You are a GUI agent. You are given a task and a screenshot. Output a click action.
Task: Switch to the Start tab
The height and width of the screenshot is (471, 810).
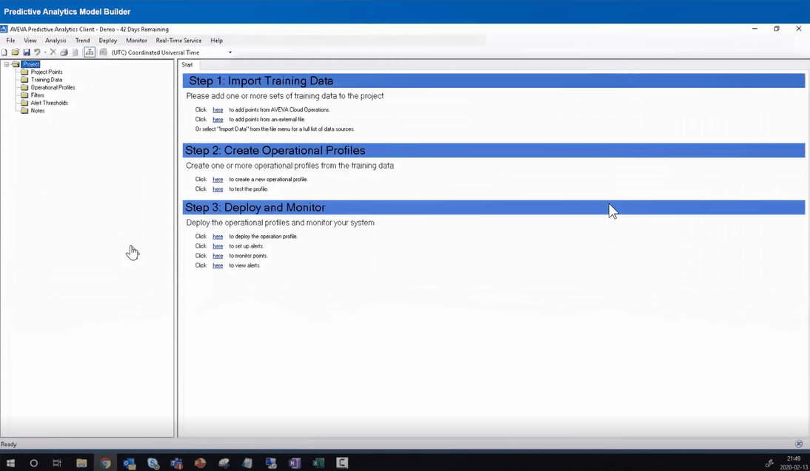tap(187, 65)
